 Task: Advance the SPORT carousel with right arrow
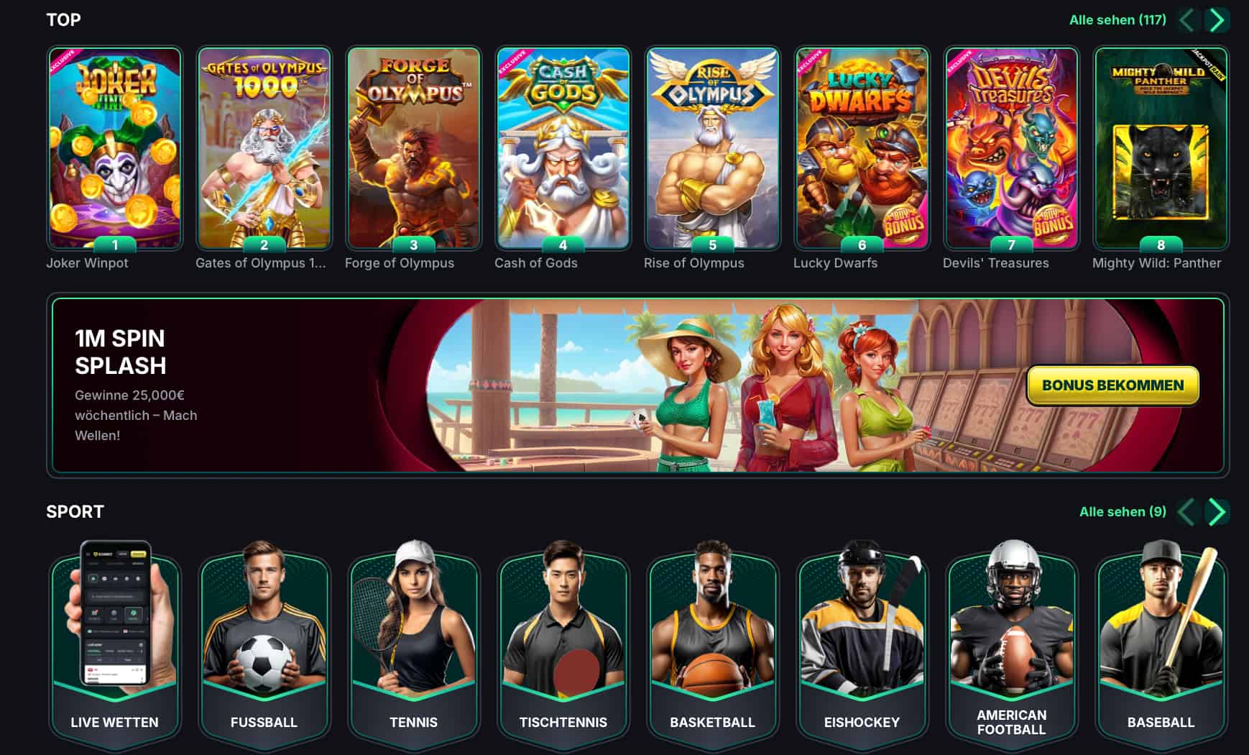(1217, 512)
